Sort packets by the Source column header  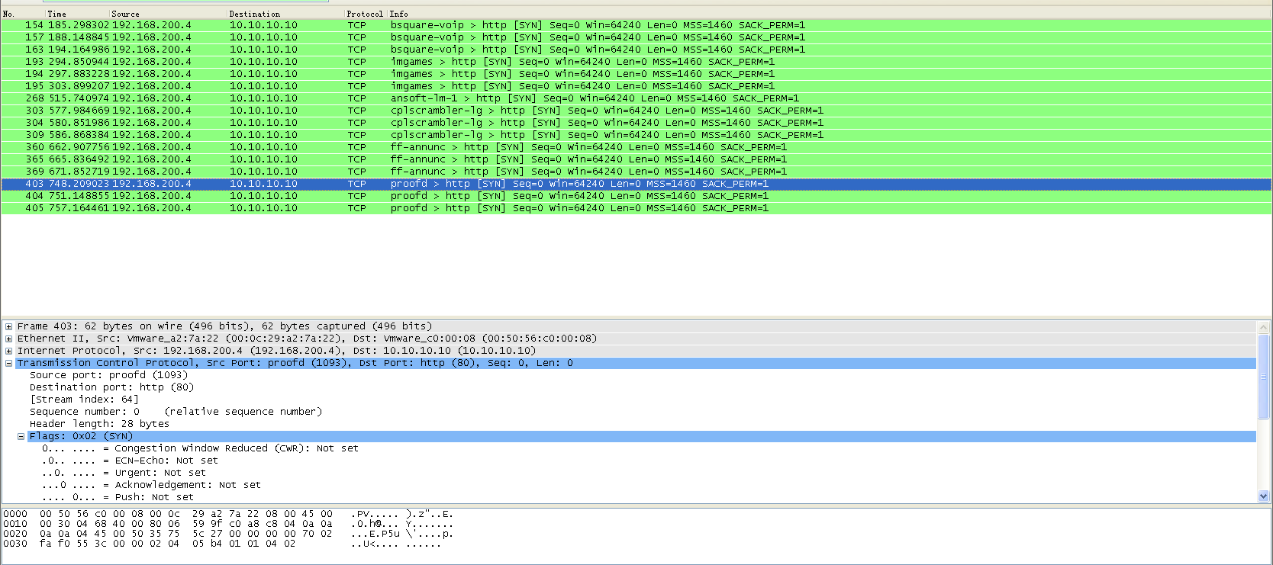point(169,14)
